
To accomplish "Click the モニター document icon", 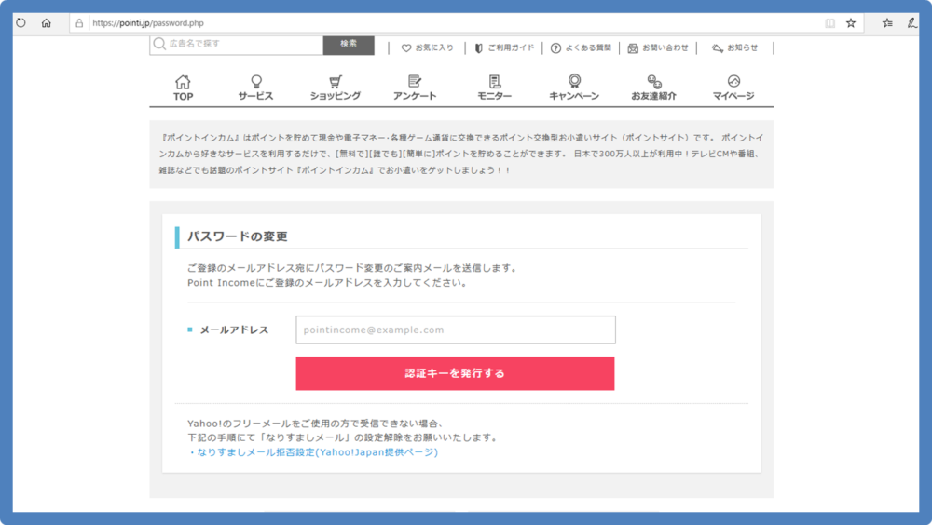I will click(x=495, y=81).
